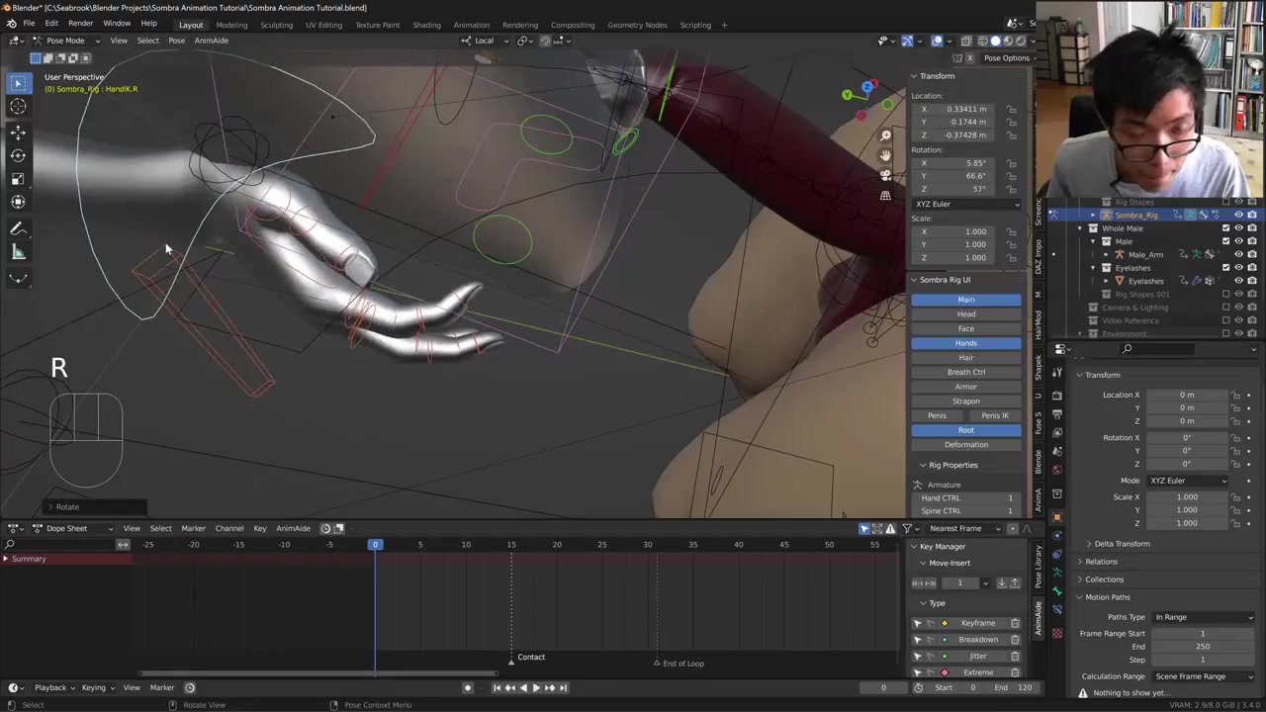Screen dimensions: 1266x712
Task: Expand the Delta Transform panel
Action: click(1122, 544)
